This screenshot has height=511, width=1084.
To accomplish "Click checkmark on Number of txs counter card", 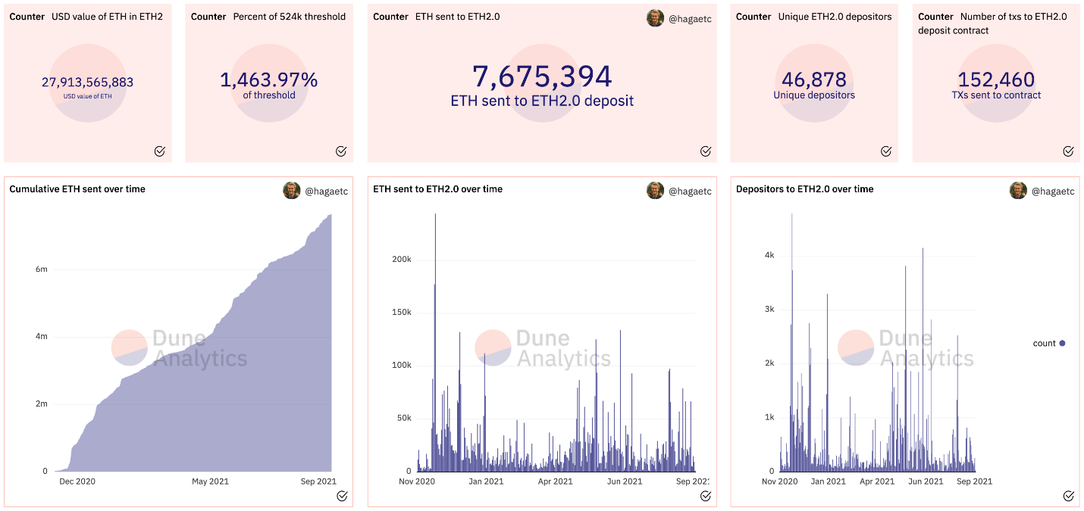I will pyautogui.click(x=1068, y=151).
